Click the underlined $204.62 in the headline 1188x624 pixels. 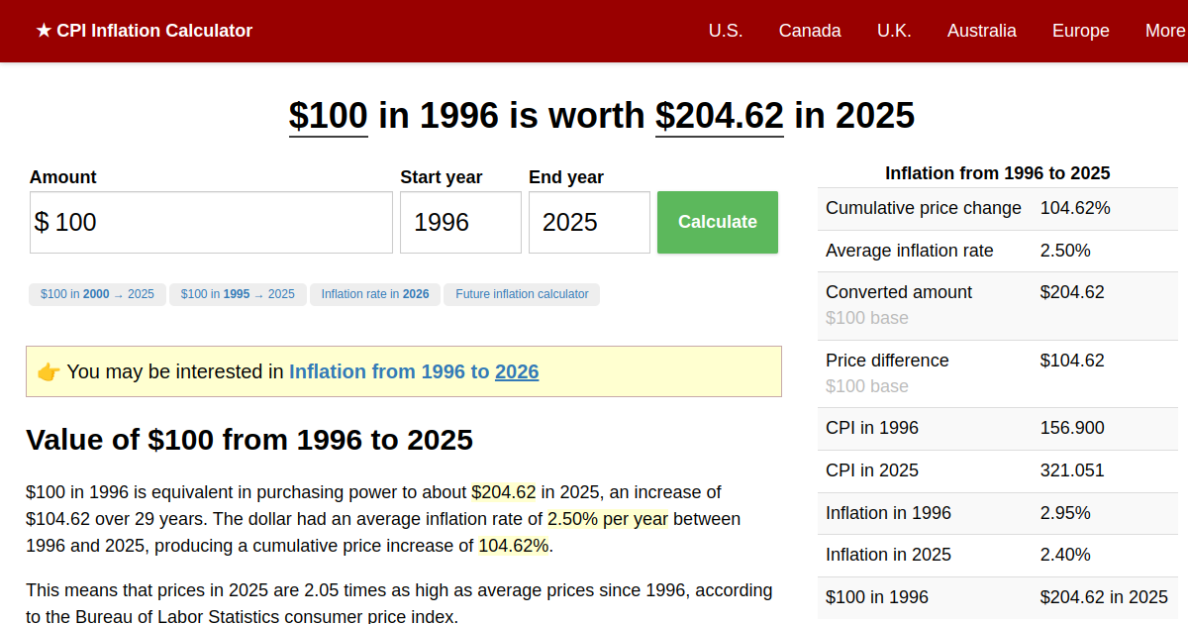[x=719, y=116]
